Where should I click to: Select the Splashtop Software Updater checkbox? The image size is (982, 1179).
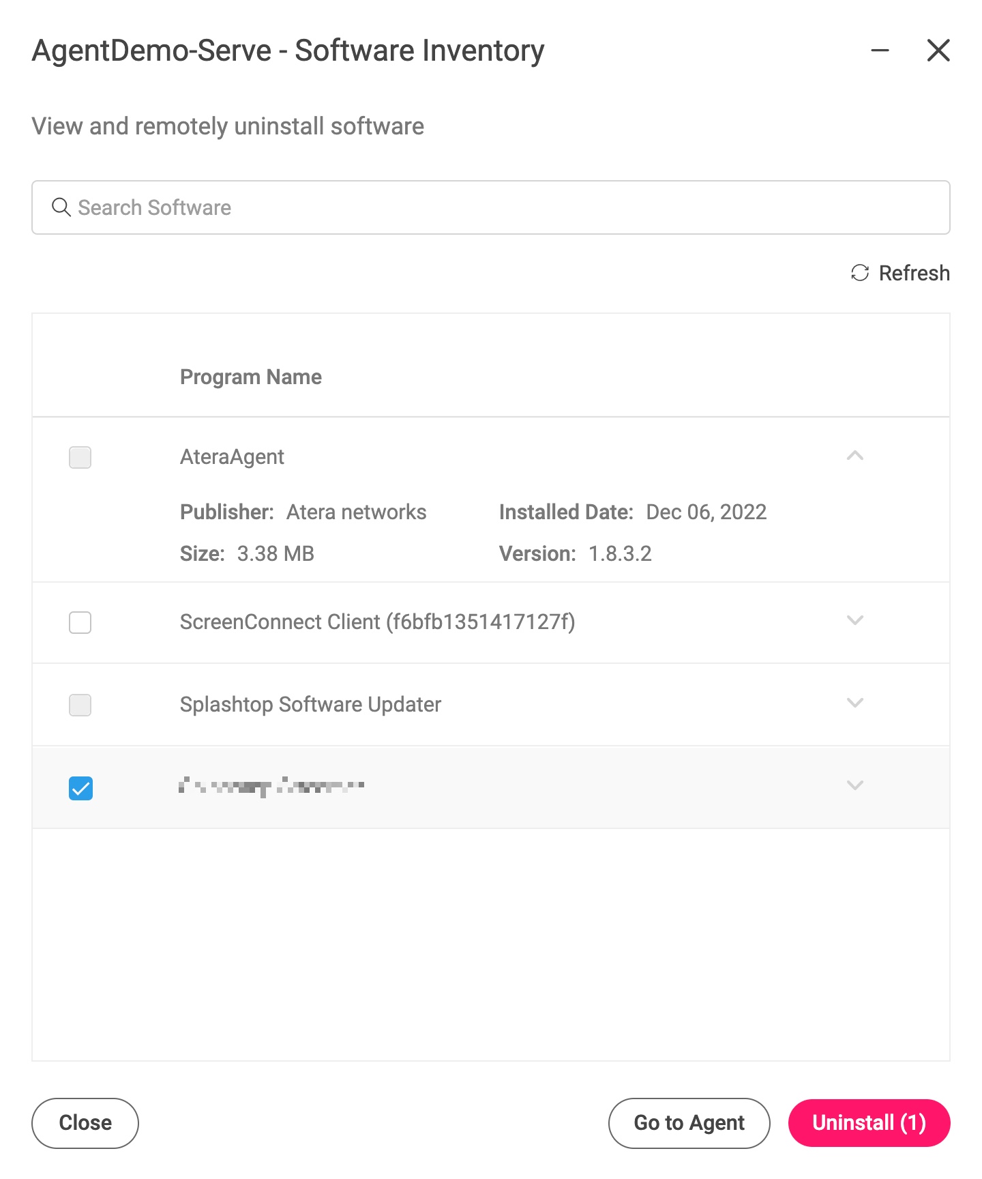click(x=80, y=705)
